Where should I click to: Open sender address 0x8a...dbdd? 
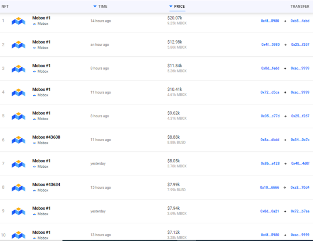[270, 140]
